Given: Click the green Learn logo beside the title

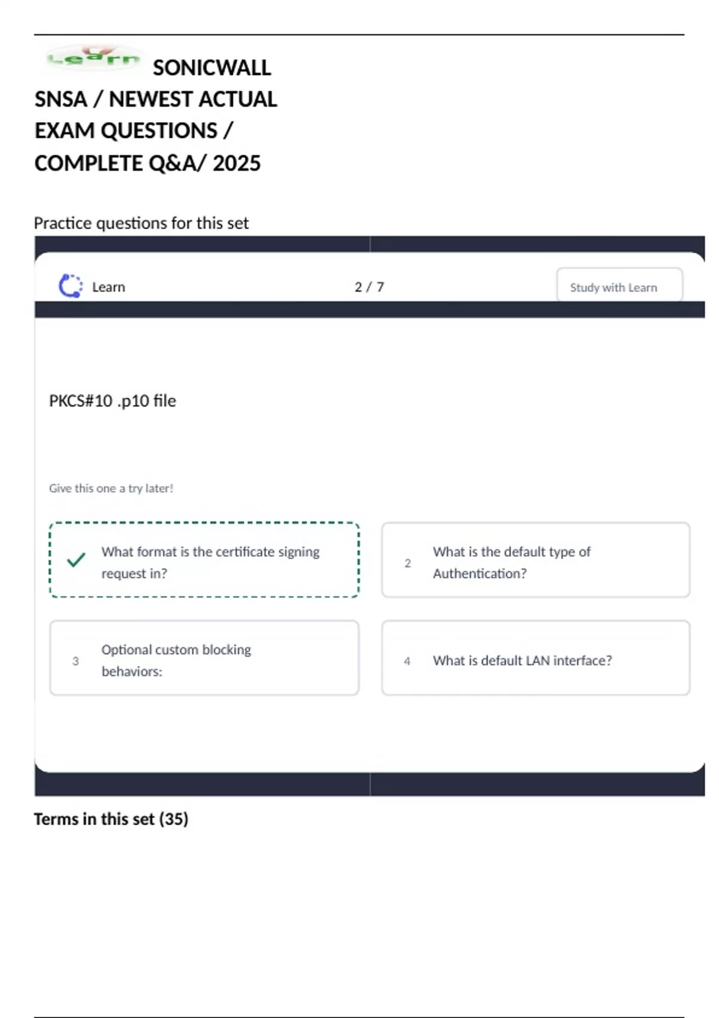Looking at the screenshot, I should pyautogui.click(x=93, y=58).
